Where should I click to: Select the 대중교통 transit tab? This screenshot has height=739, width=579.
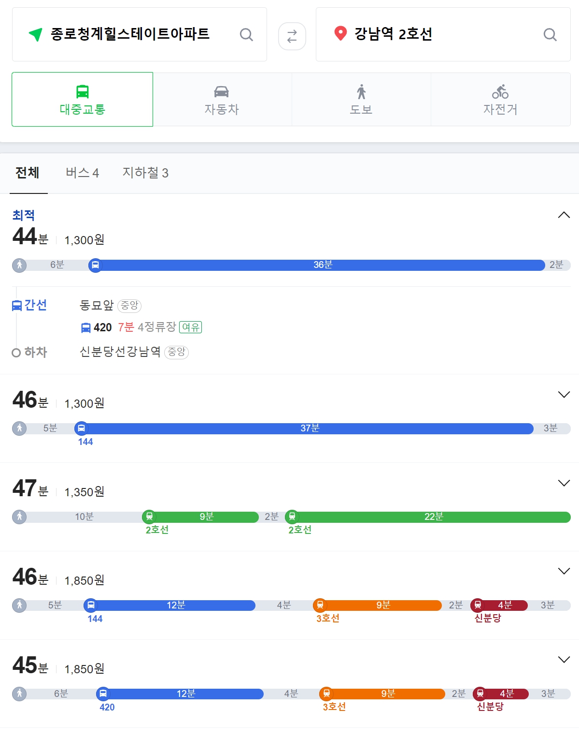click(x=83, y=100)
